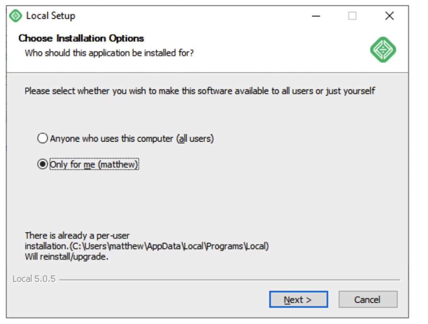This screenshot has width=428, height=324.
Task: Click the "Will reinstall/upgrade." notice
Action: tap(67, 256)
